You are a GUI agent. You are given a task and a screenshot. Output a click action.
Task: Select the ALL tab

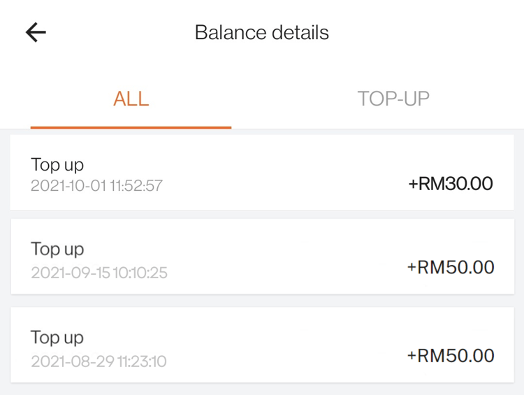(x=131, y=99)
